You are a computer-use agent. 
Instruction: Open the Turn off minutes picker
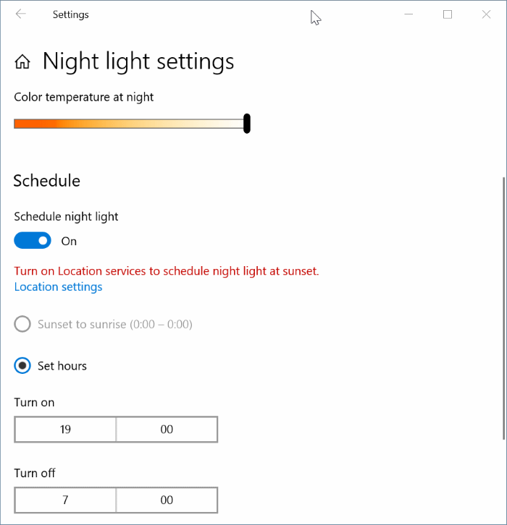click(x=167, y=500)
